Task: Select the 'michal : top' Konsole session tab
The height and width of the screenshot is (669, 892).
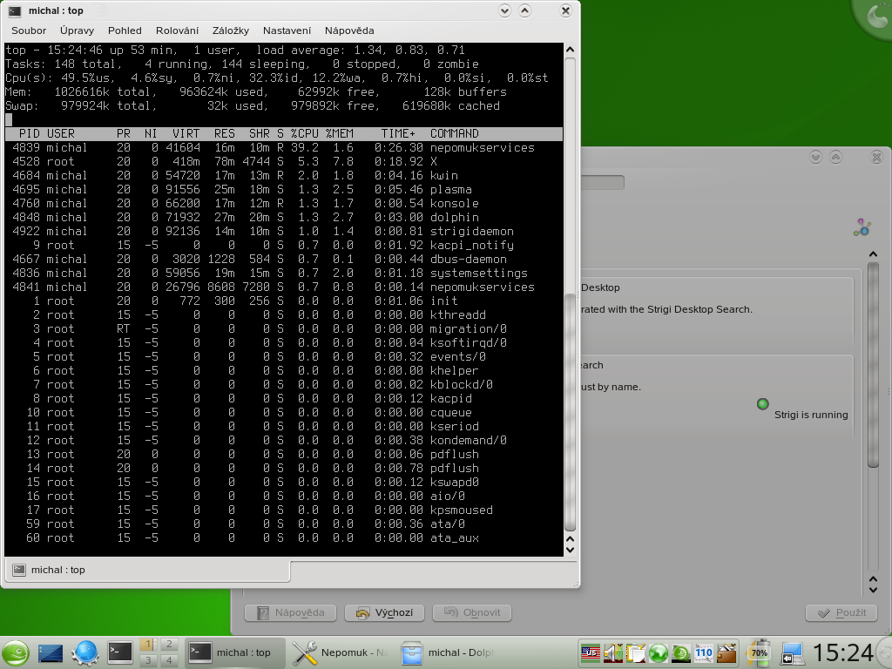Action: point(148,570)
